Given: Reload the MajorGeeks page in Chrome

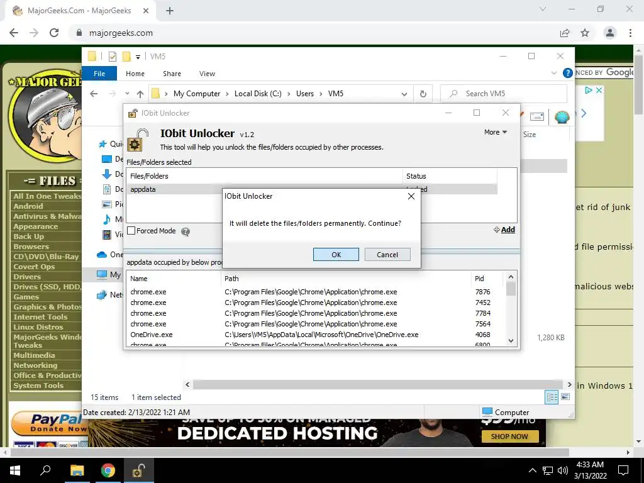Looking at the screenshot, I should coord(54,33).
